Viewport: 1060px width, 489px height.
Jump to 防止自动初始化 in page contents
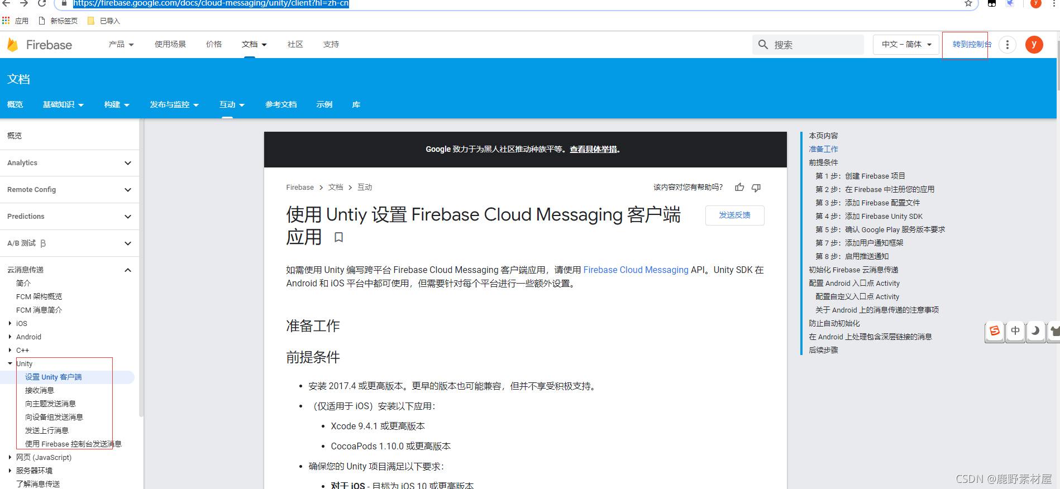pos(834,323)
